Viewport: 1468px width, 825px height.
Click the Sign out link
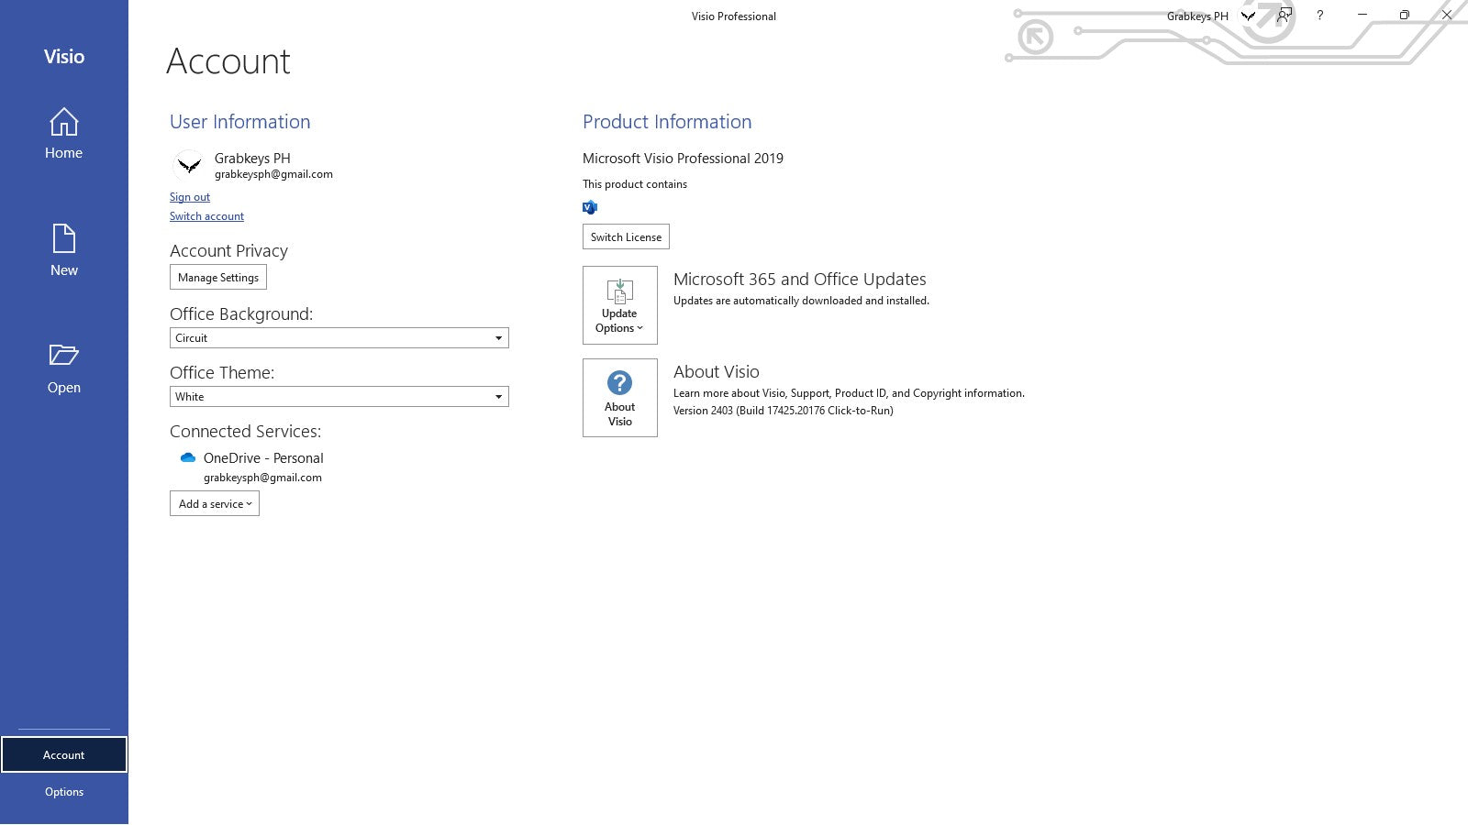tap(190, 197)
